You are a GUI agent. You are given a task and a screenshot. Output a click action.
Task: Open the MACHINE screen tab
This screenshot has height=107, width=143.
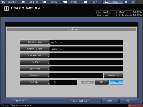(x=10, y=2)
